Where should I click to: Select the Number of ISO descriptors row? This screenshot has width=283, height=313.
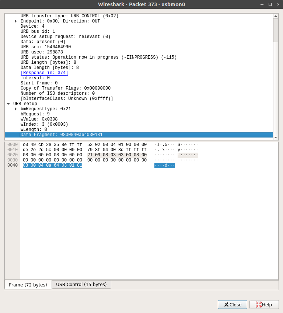pos(139,93)
